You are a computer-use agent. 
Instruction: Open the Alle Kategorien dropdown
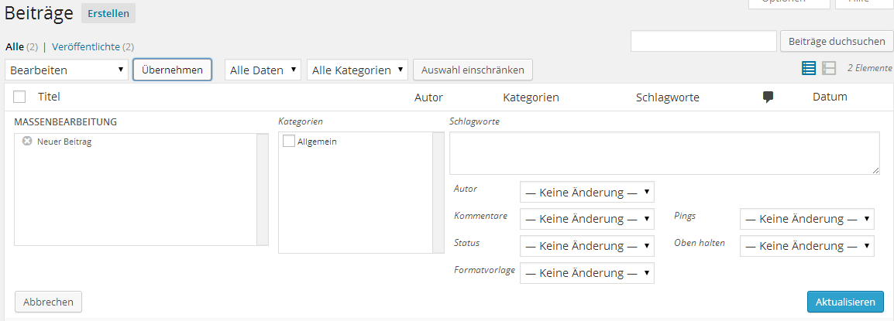(x=357, y=70)
